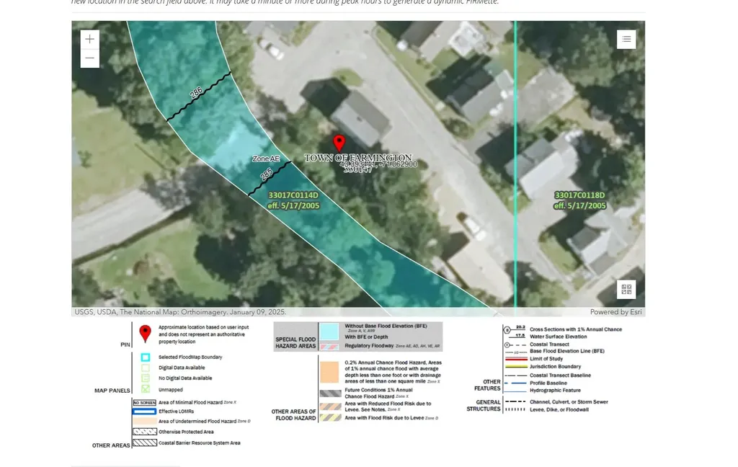Click the OTHER AREAS OF FLOOD HAZARD heading
The image size is (738, 467).
pos(295,414)
